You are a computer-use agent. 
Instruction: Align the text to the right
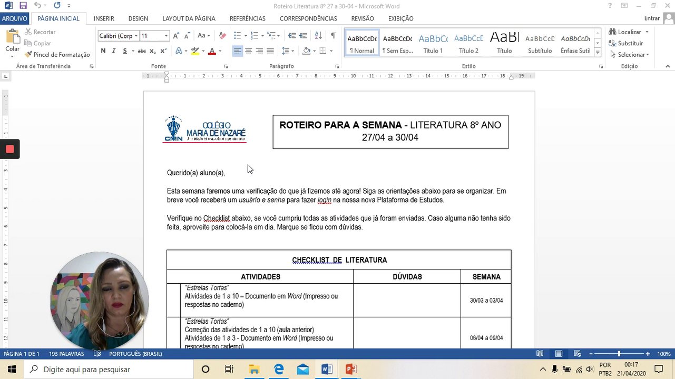coord(259,51)
